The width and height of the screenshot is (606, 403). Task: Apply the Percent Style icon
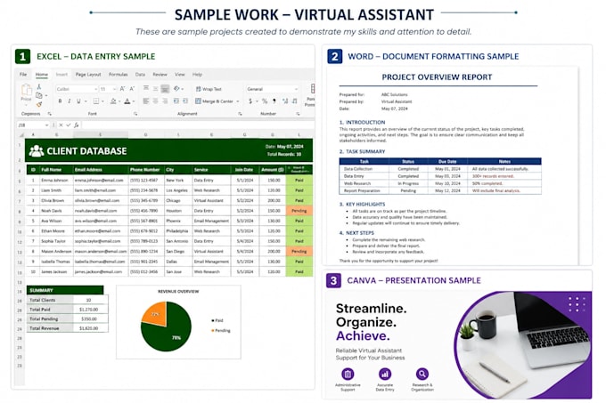coord(265,101)
